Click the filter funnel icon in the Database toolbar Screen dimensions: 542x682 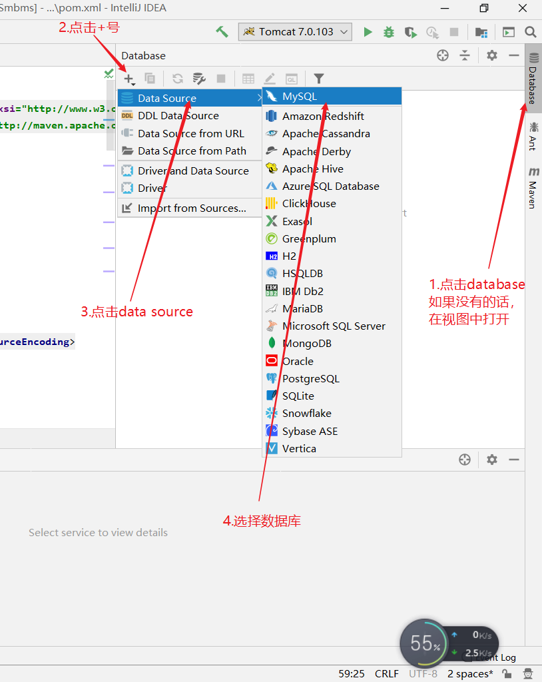[x=319, y=79]
